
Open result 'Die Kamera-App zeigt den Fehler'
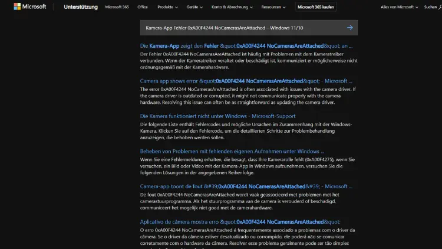point(246,46)
